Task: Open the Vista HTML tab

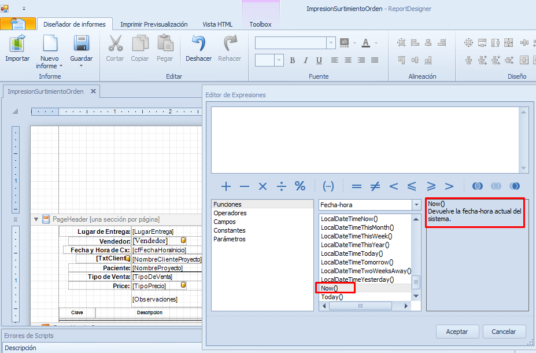Action: click(217, 24)
